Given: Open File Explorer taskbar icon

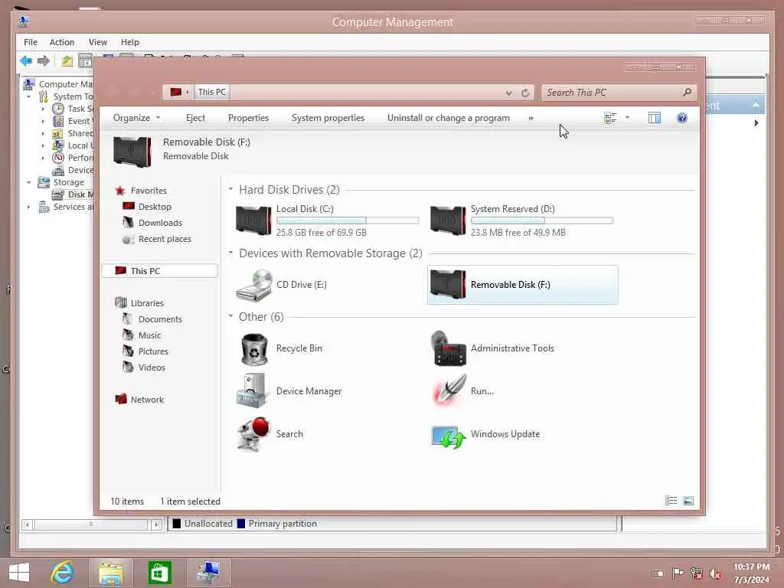Looking at the screenshot, I should click(110, 573).
